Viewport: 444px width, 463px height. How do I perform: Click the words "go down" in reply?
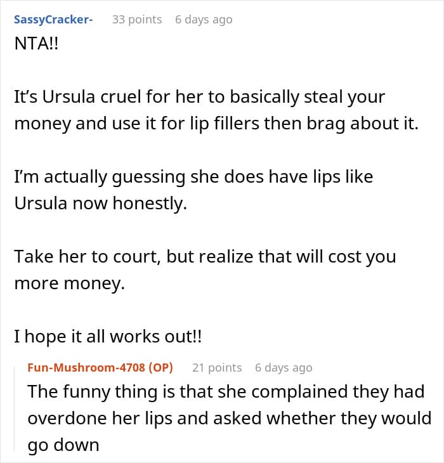tap(63, 445)
